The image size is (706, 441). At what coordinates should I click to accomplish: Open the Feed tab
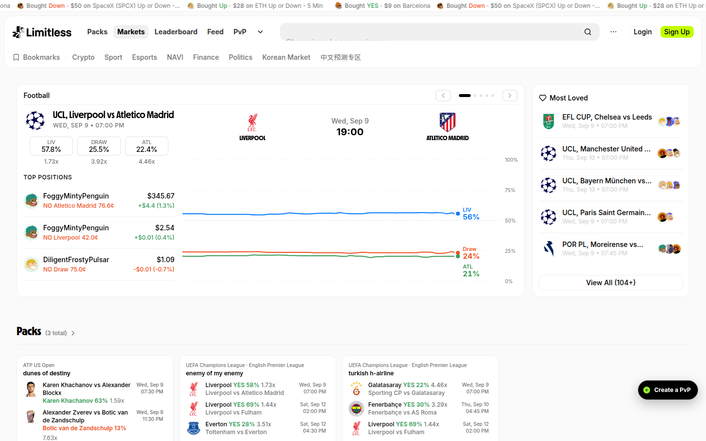coord(215,32)
